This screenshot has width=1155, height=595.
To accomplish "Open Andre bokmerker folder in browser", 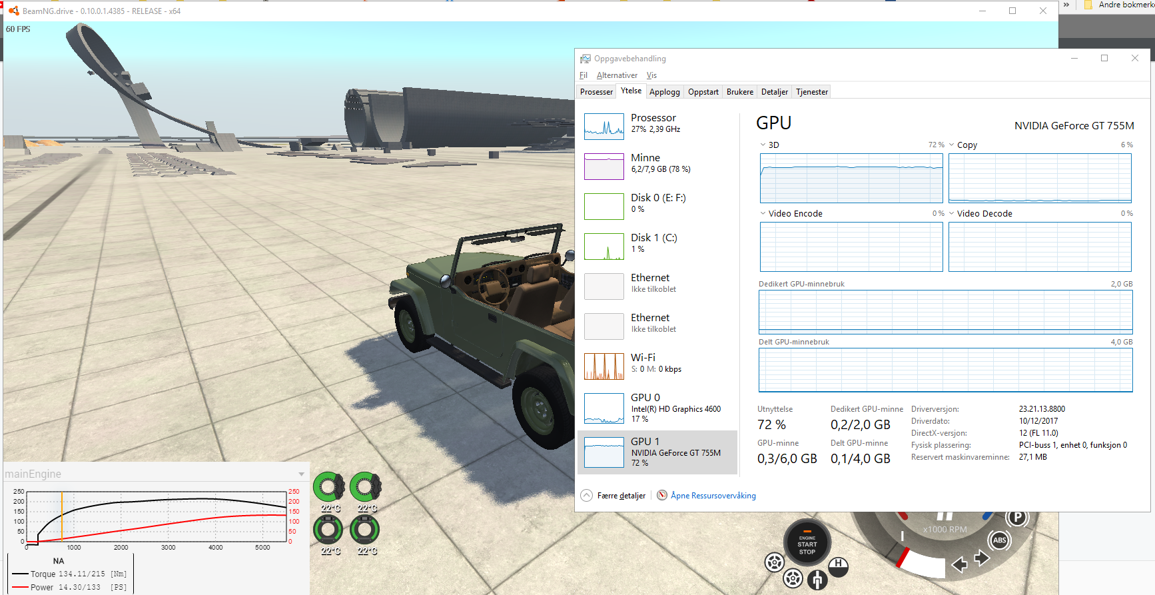I will pos(1119,5).
